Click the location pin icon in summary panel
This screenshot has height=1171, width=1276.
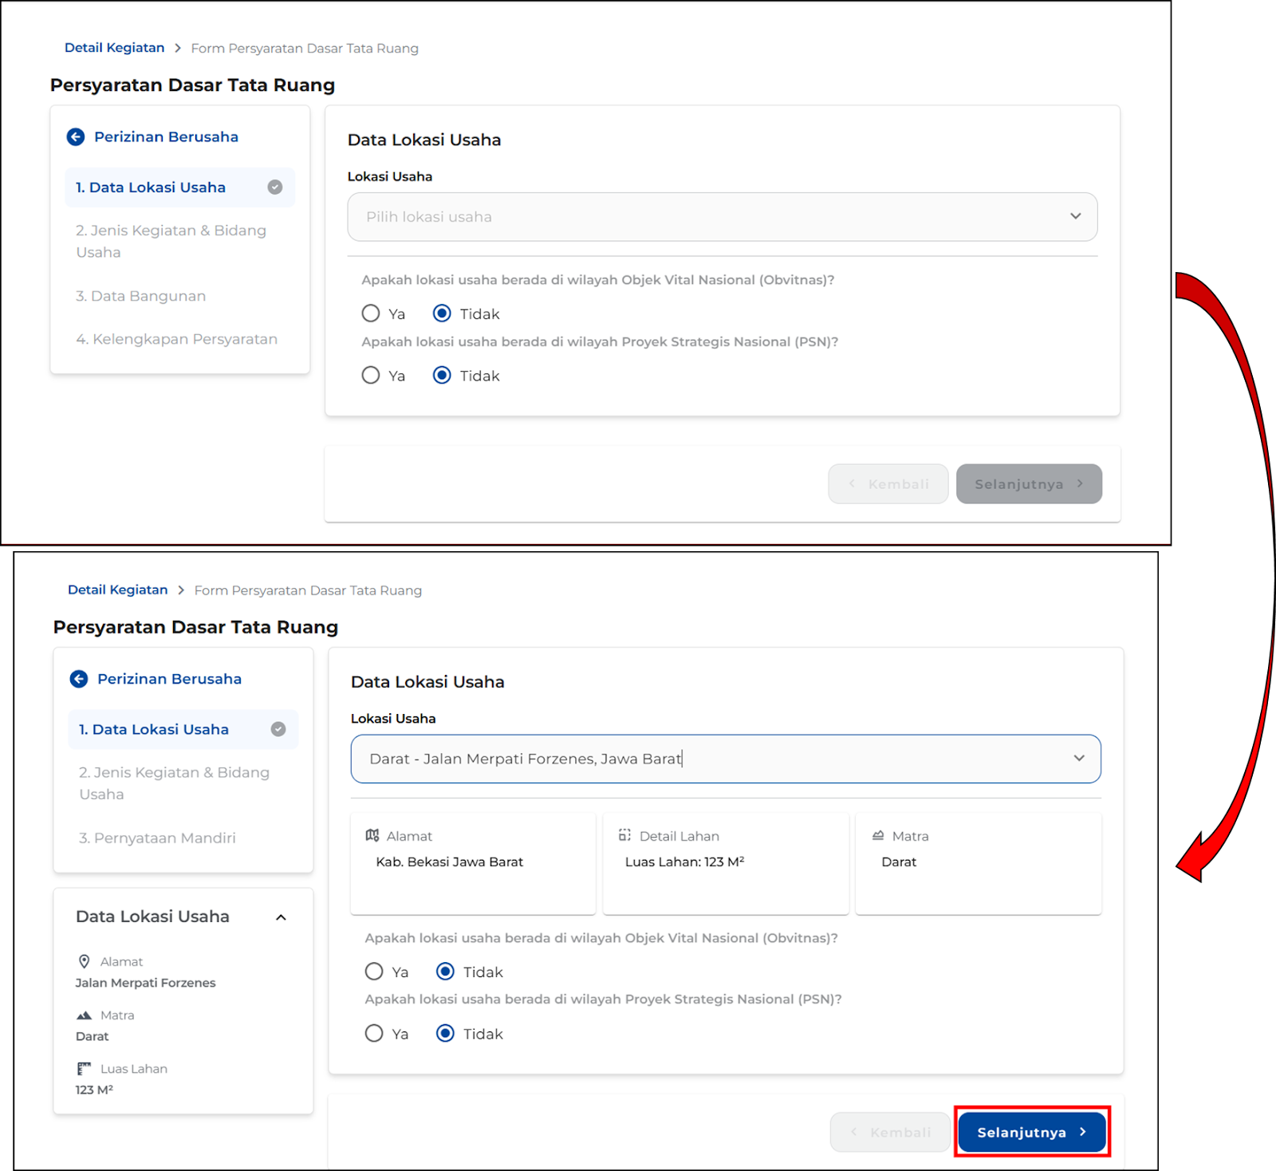click(x=84, y=961)
